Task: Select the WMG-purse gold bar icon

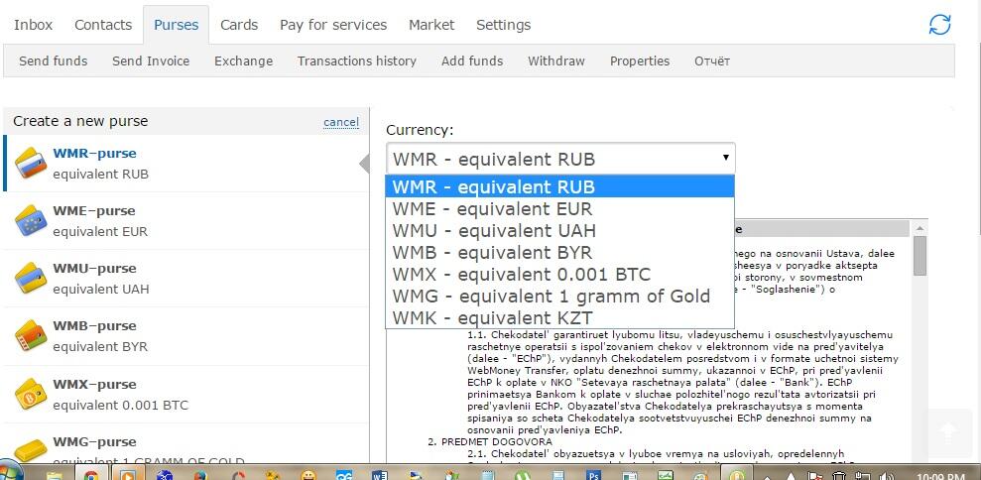Action: [31, 449]
